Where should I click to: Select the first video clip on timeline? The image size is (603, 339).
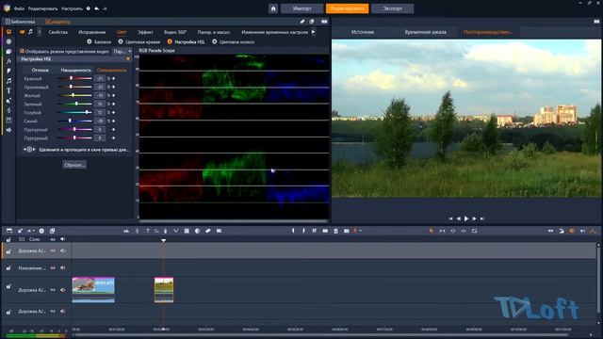pyautogui.click(x=93, y=290)
